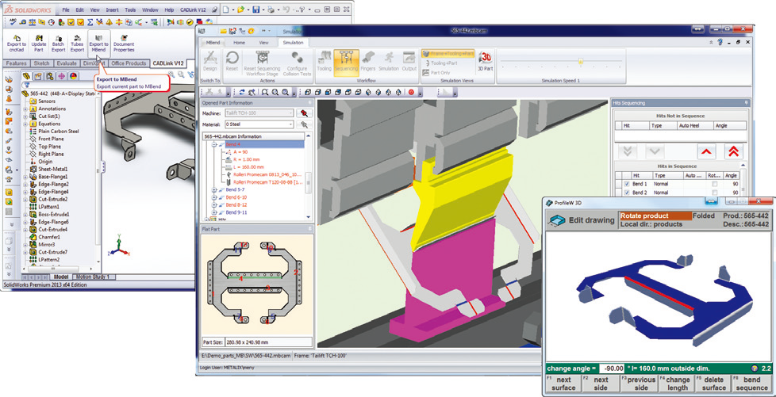Expand Cut list(1) in SolidWorks tree
Image resolution: width=776 pixels, height=397 pixels.
pos(25,116)
